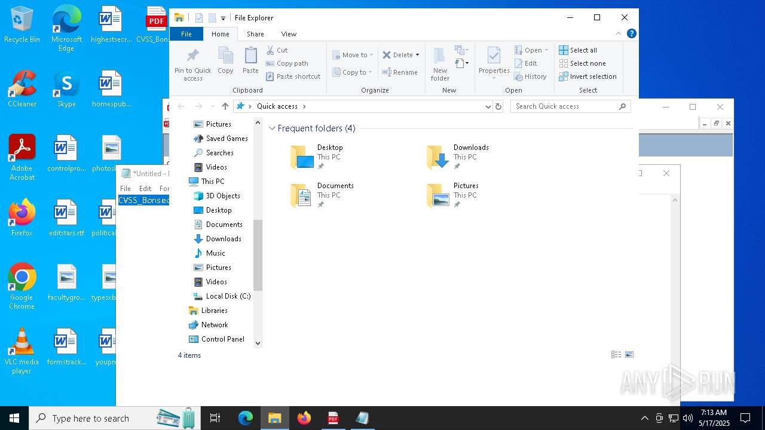
Task: Click the Properties ribbon icon
Action: point(494,64)
